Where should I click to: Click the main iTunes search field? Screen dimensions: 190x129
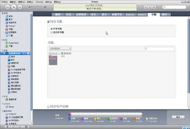click(x=174, y=7)
